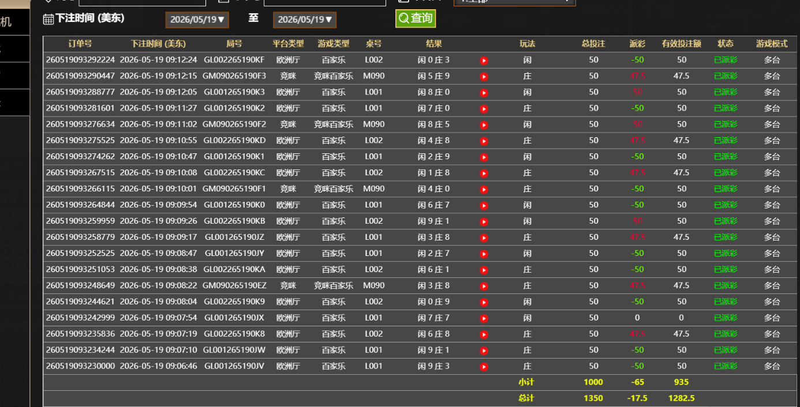Open the end date dropdown after 至
The height and width of the screenshot is (407, 800).
[305, 20]
